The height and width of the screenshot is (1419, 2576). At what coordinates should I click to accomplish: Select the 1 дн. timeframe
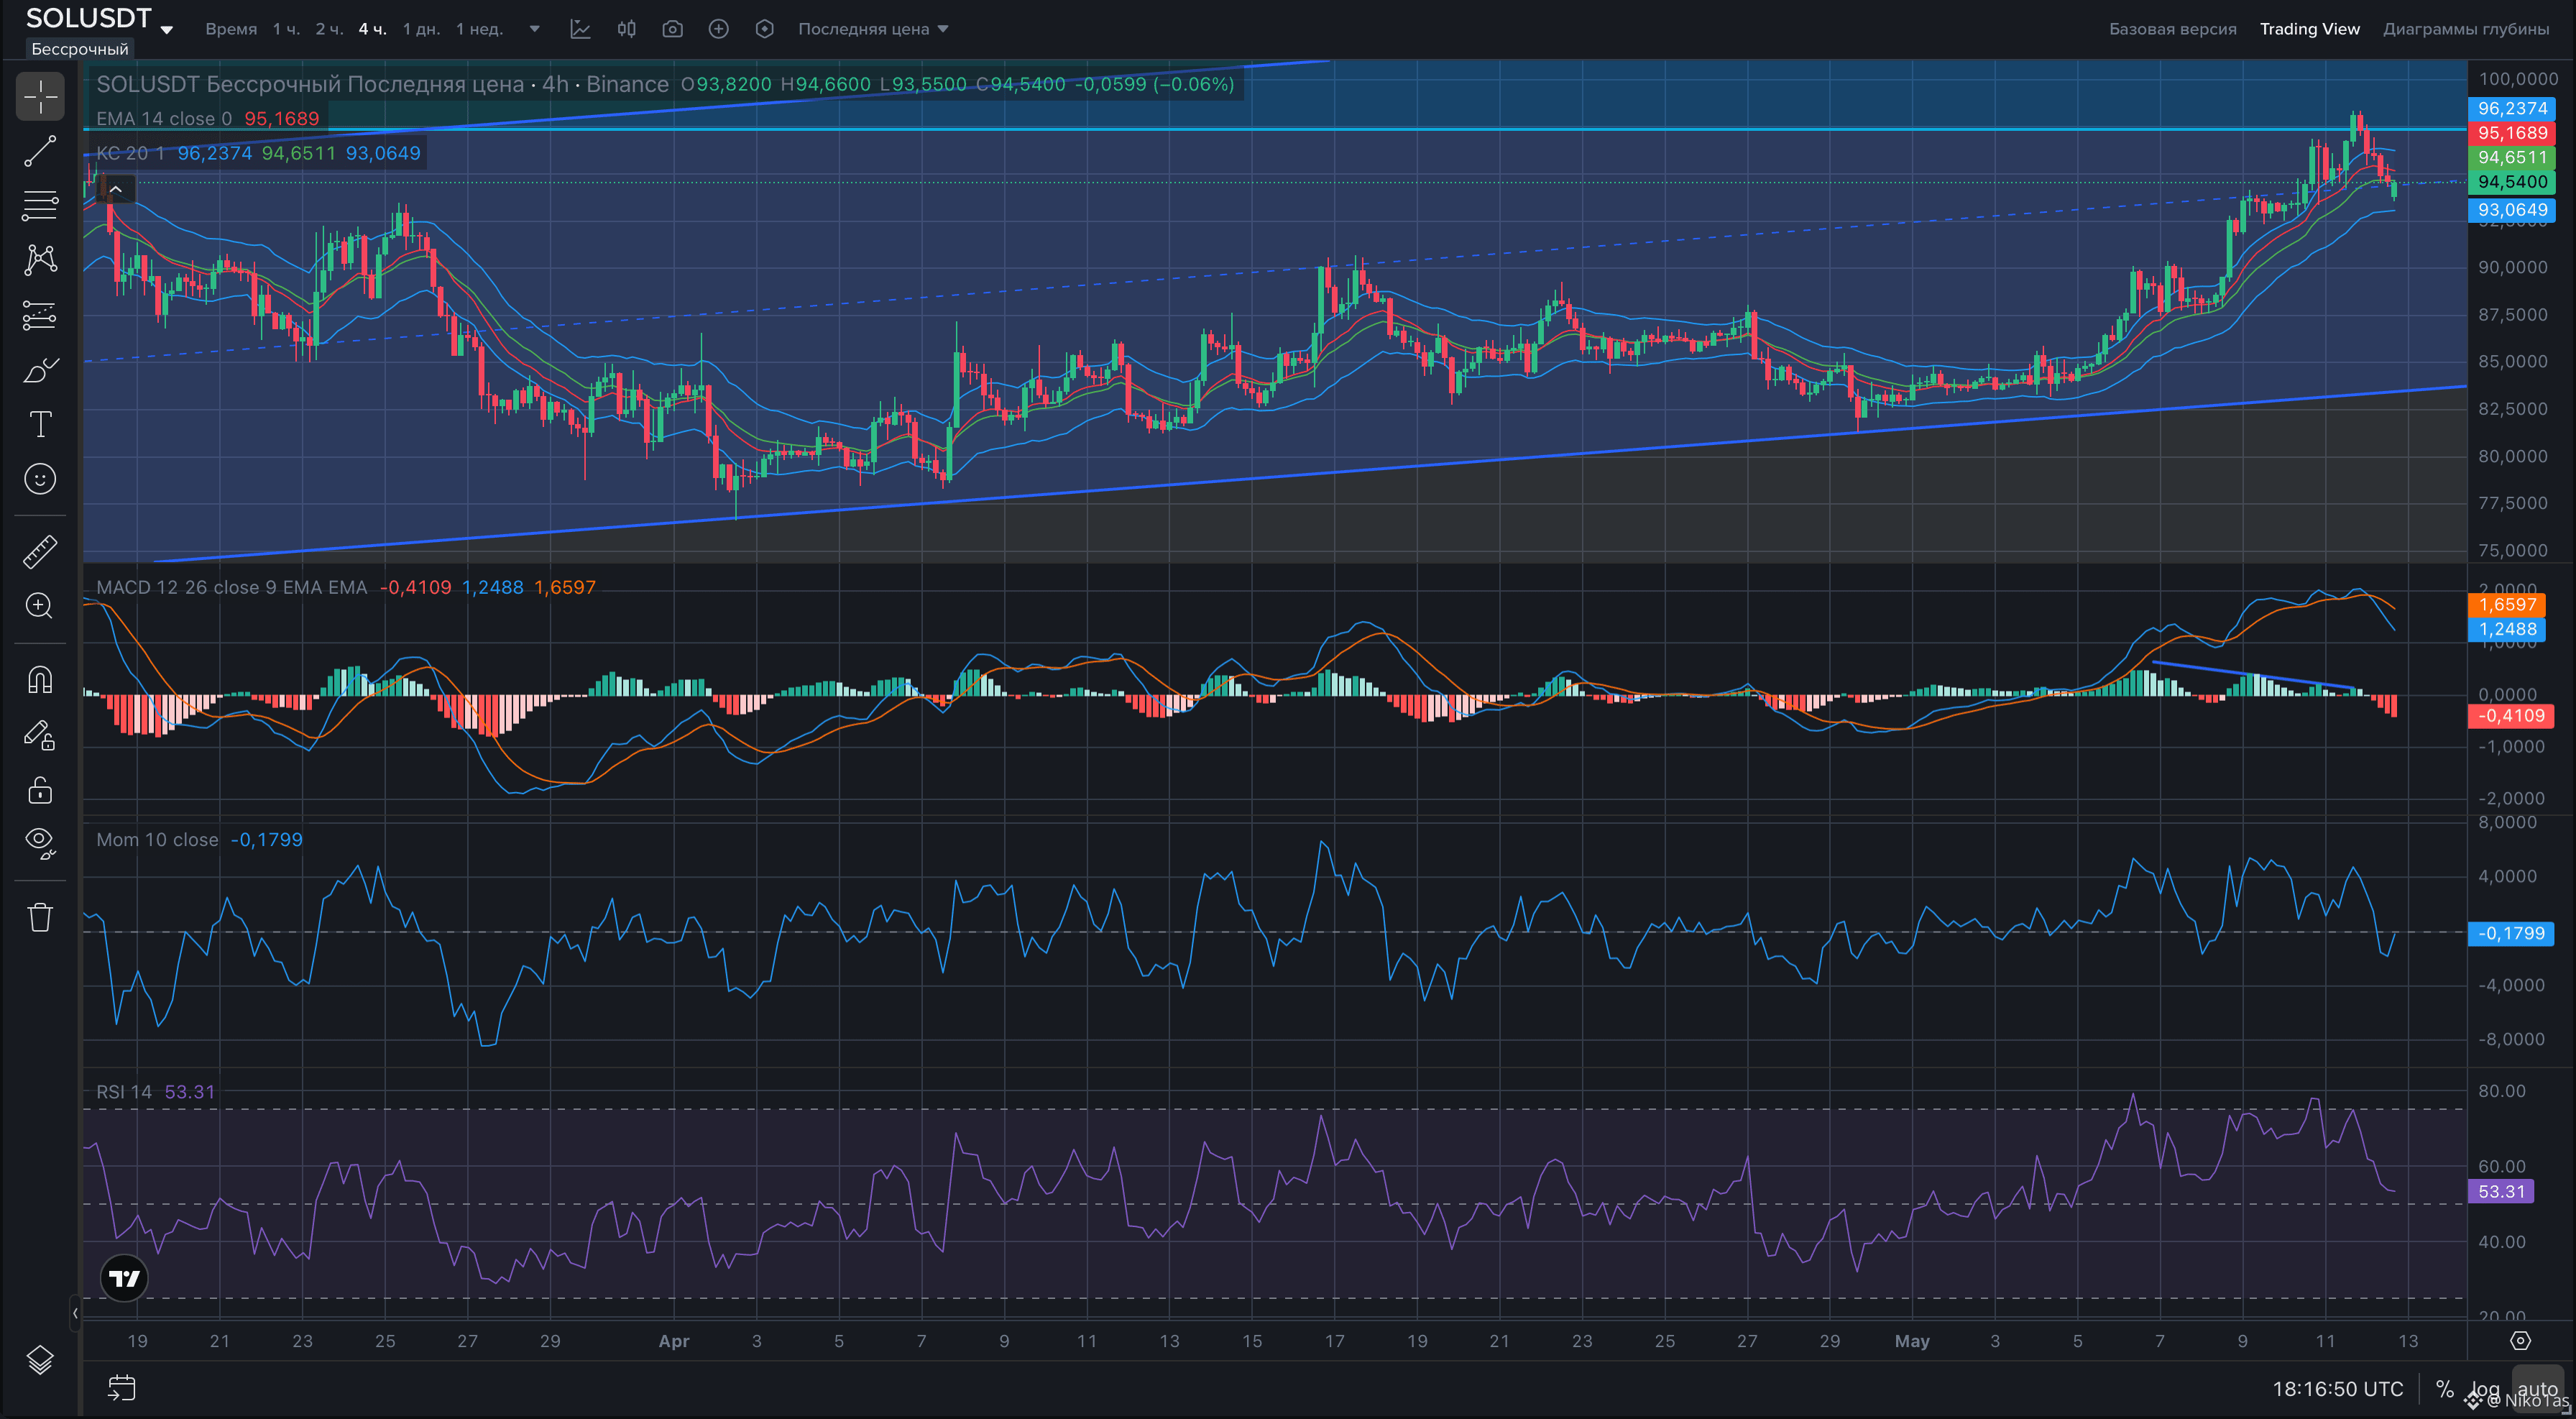421,29
